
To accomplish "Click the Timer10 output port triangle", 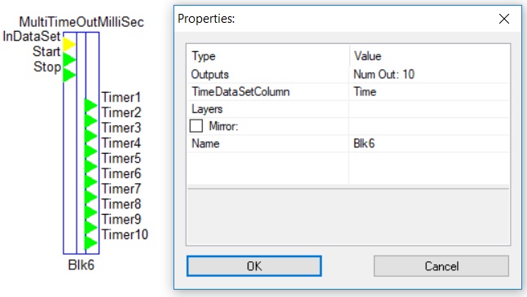I will 90,242.
